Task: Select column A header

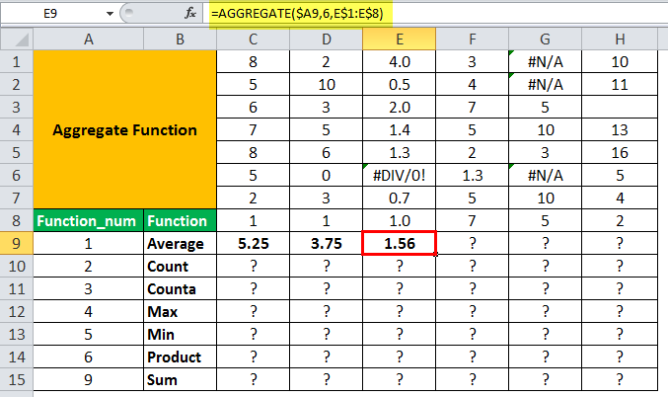Action: tap(88, 40)
